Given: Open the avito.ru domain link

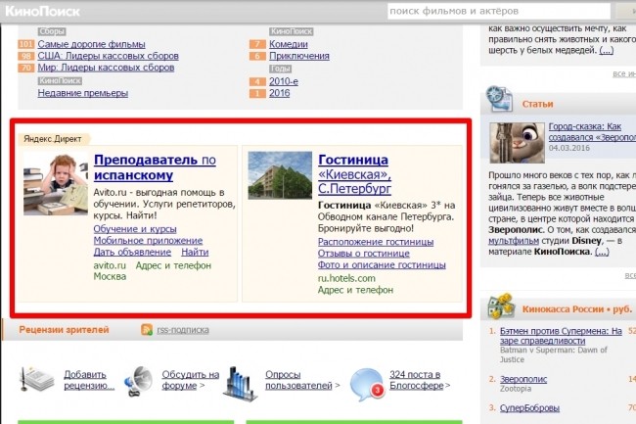Looking at the screenshot, I should [x=110, y=265].
